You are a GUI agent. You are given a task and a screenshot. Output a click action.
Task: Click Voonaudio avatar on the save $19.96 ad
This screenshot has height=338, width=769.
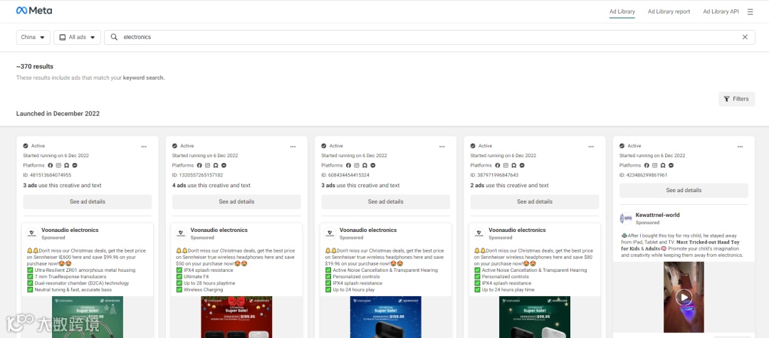point(330,233)
